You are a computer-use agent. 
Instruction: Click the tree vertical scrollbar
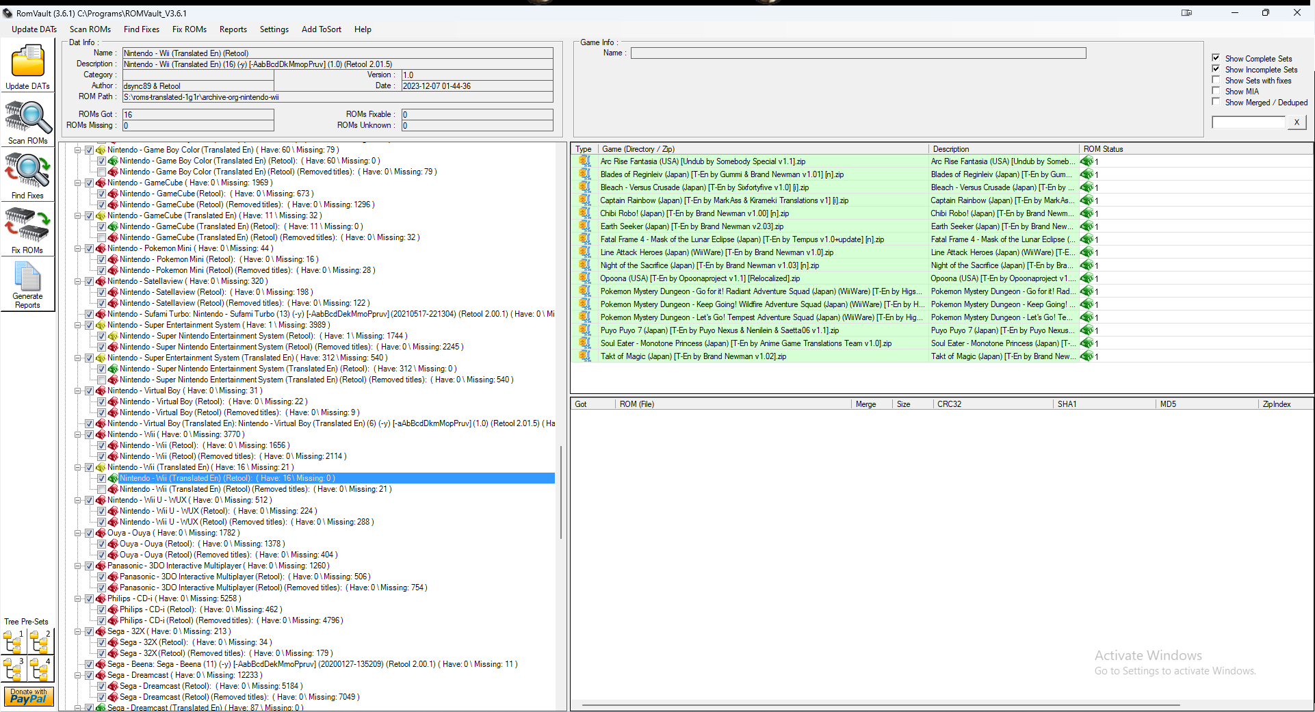[562, 492]
